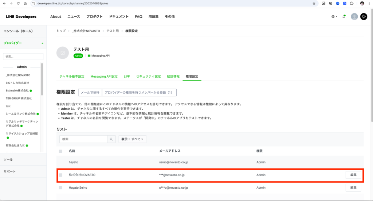Click 編集 for Hayato Seino row
The image size is (373, 201).
tap(353, 188)
